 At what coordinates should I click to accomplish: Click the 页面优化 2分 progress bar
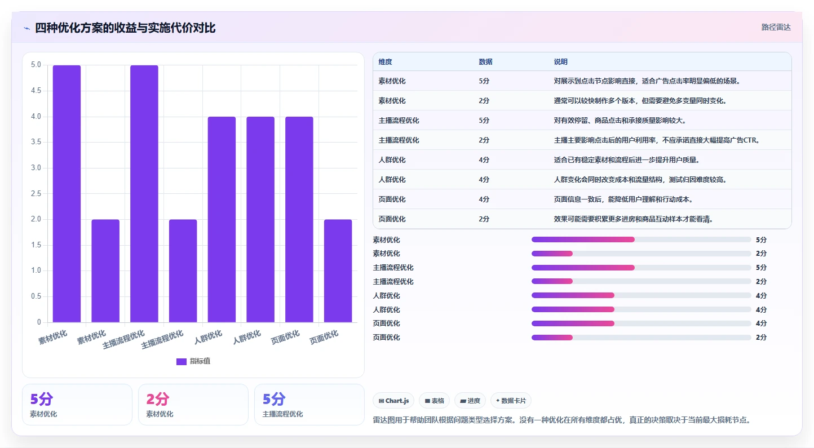(642, 337)
